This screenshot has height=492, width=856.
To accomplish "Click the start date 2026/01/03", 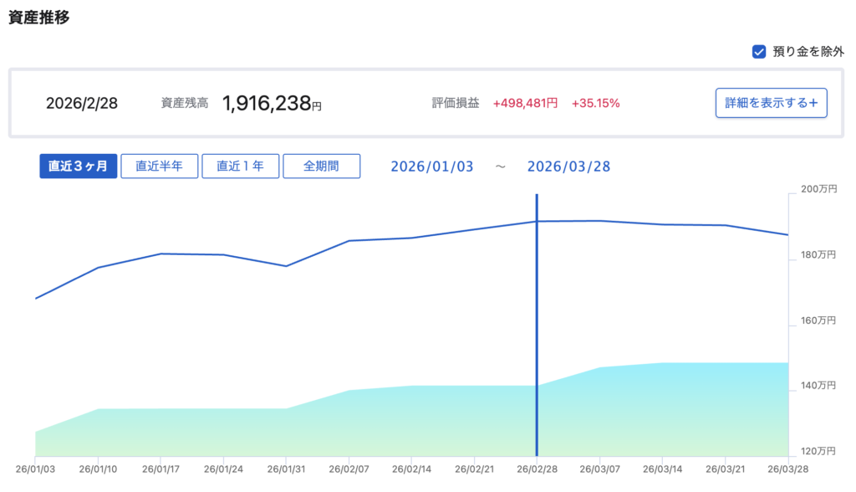I will (x=431, y=167).
